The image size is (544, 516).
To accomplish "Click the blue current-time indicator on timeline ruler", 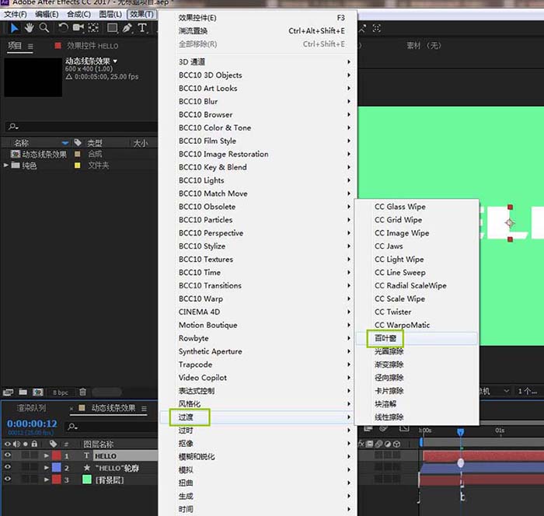I will (x=460, y=432).
